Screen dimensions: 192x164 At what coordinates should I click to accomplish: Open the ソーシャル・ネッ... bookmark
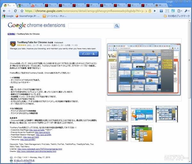(x=55, y=16)
